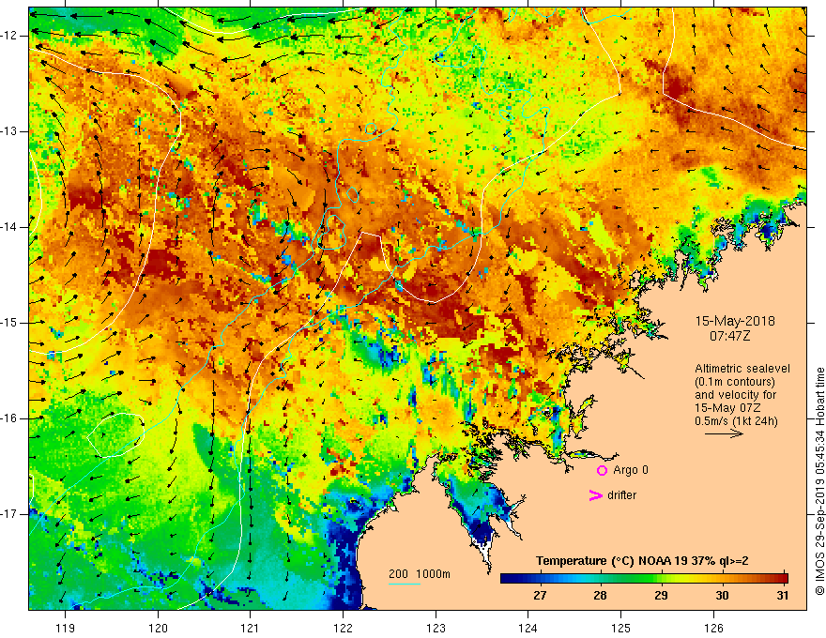Click the 'and velocity for' caption line
Viewport: 826px width, 638px height.
(x=735, y=395)
